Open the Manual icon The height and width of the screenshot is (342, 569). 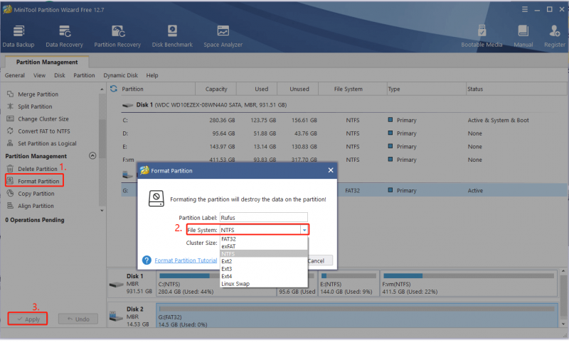coord(523,31)
